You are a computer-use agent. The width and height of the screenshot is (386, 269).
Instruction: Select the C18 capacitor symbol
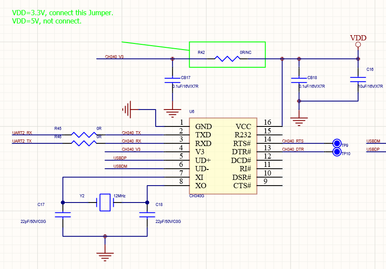[x=147, y=215]
